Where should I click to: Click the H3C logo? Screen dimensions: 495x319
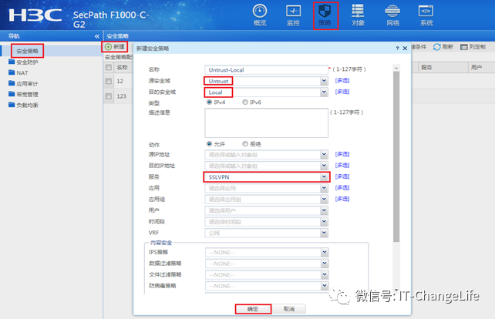(x=35, y=15)
